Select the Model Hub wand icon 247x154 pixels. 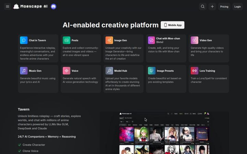pyautogui.click(x=109, y=71)
